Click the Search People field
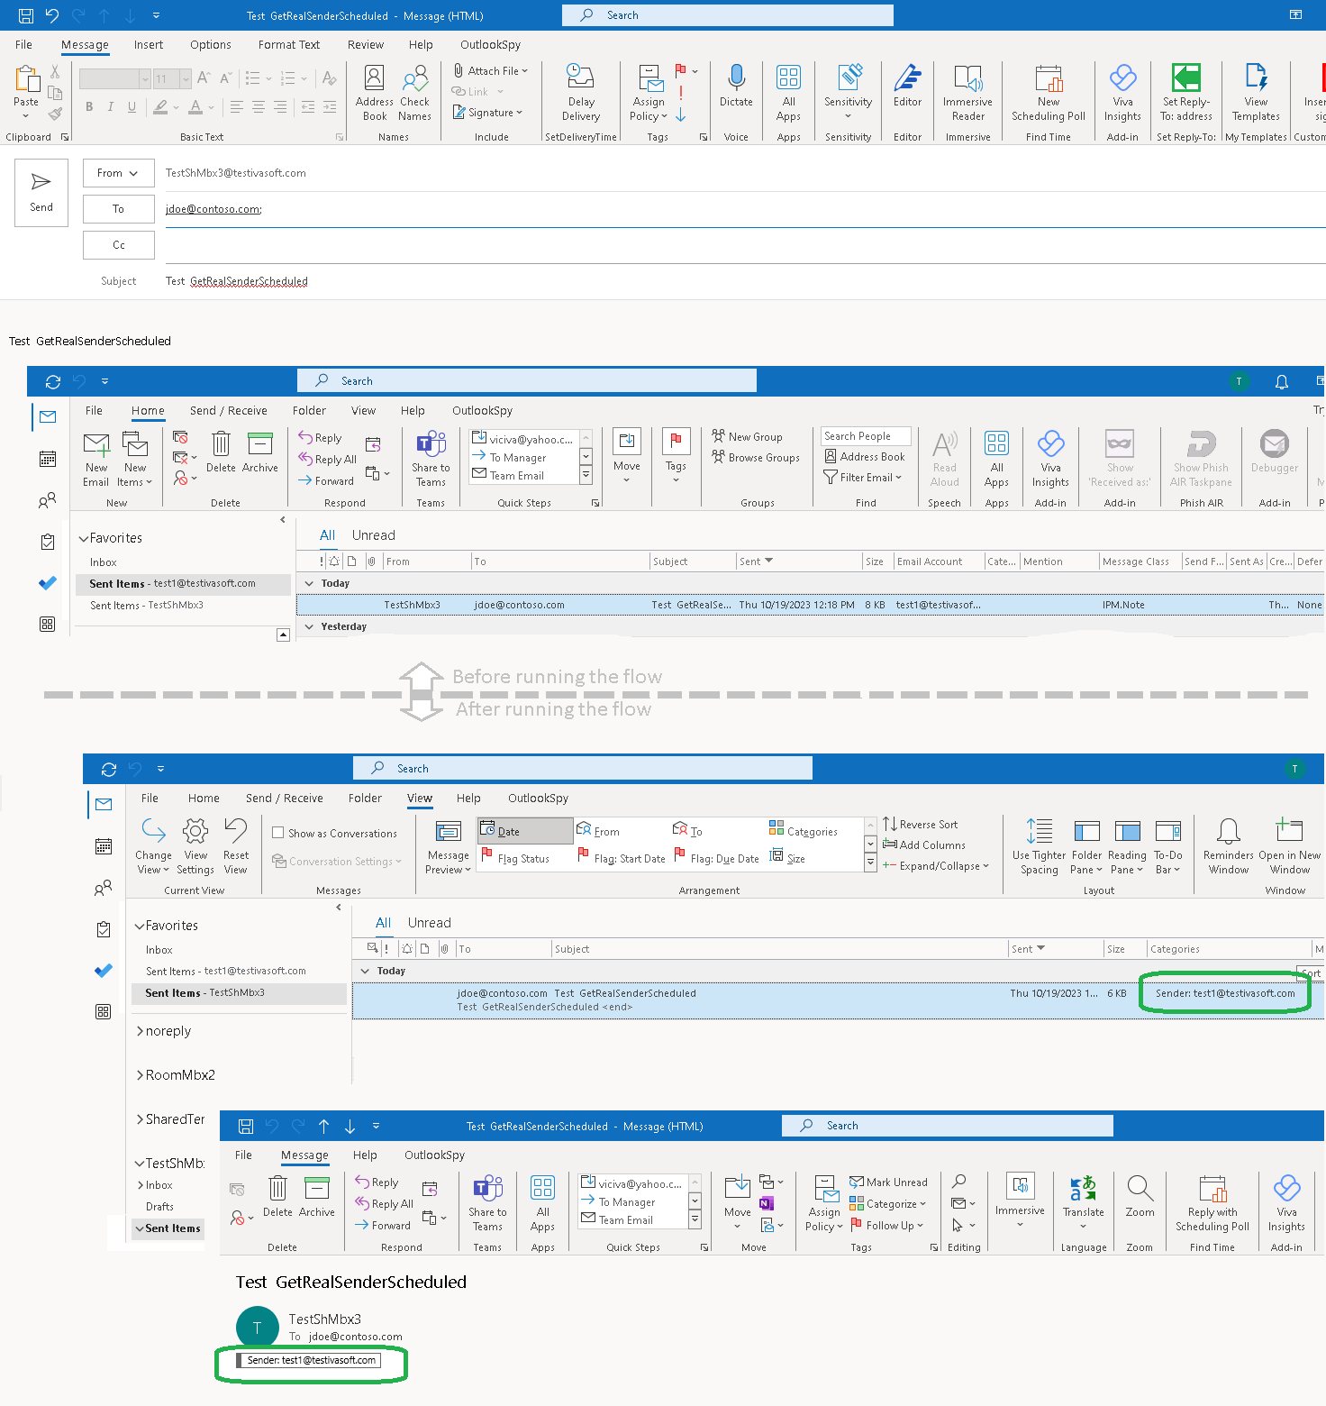Screen dimensions: 1326x1406 (x=866, y=436)
